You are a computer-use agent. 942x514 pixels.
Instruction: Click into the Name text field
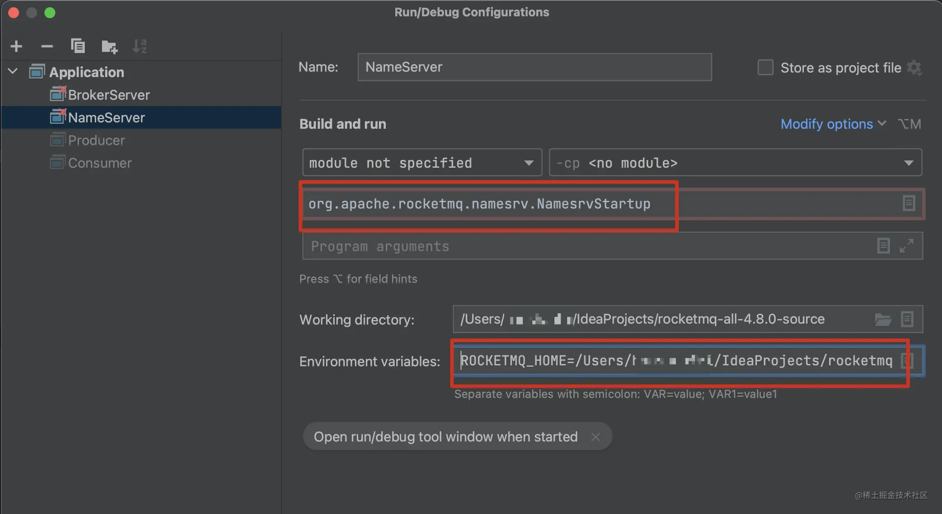(534, 67)
